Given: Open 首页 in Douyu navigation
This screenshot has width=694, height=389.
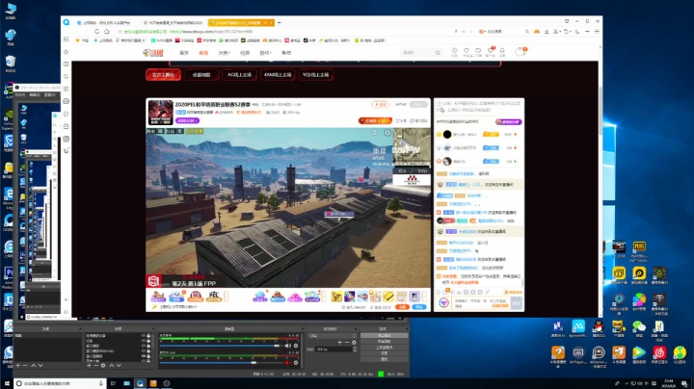Looking at the screenshot, I should coord(184,53).
